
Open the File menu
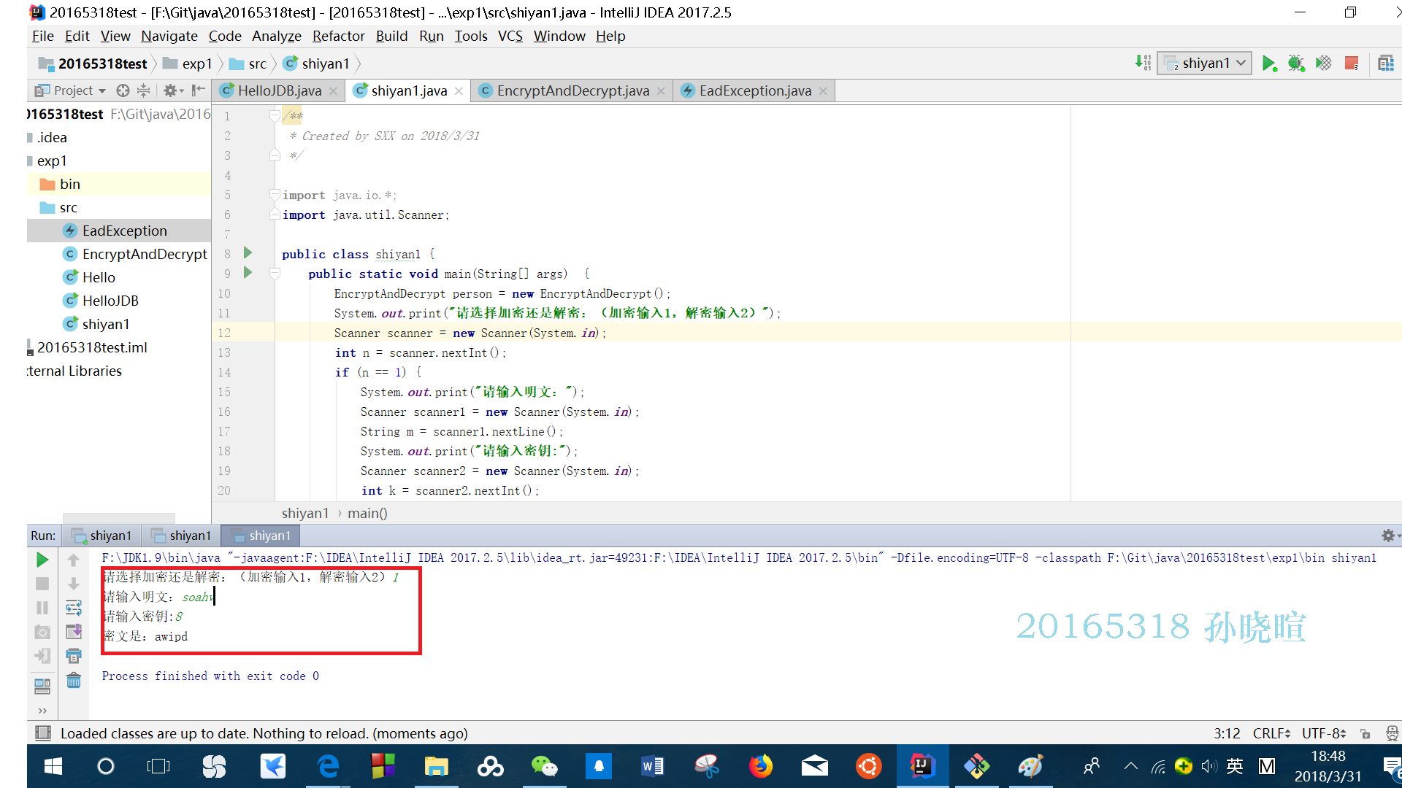[x=42, y=36]
